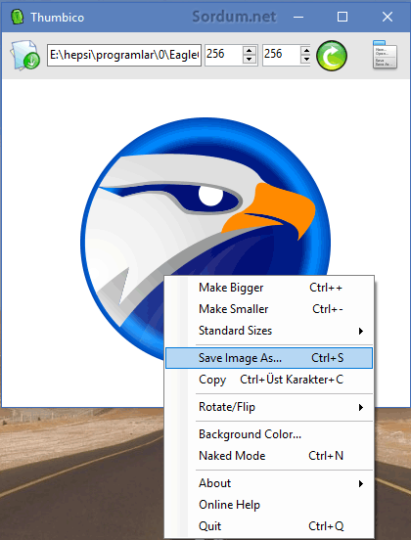Expand the Standard Sizes submenu
This screenshot has width=411, height=540.
click(x=269, y=331)
